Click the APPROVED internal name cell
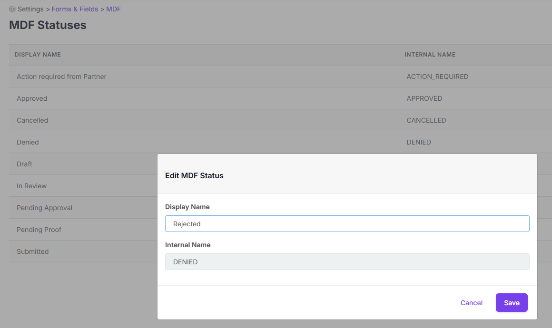This screenshot has width=552, height=328. click(424, 98)
